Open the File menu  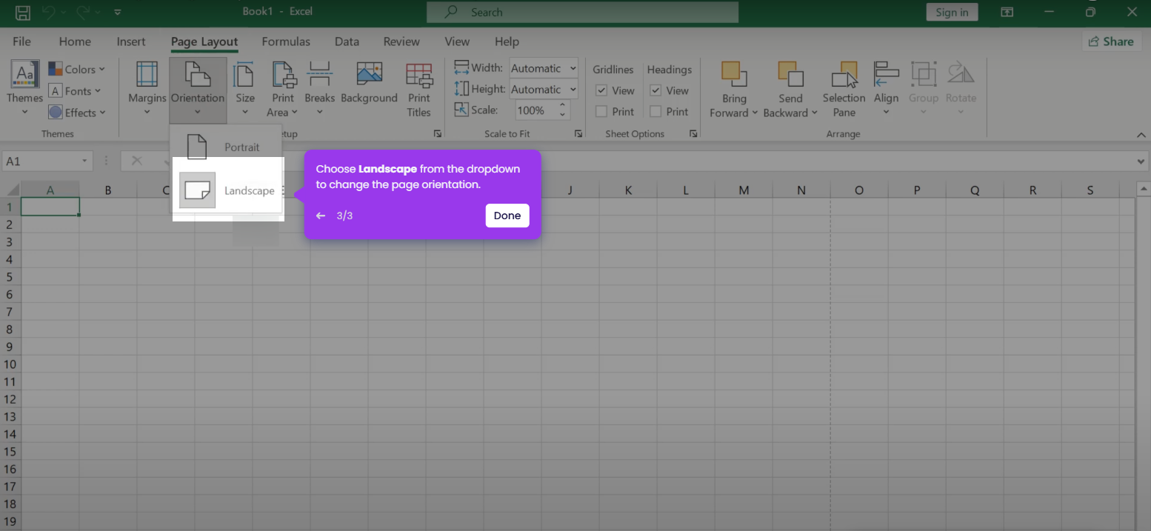point(21,41)
